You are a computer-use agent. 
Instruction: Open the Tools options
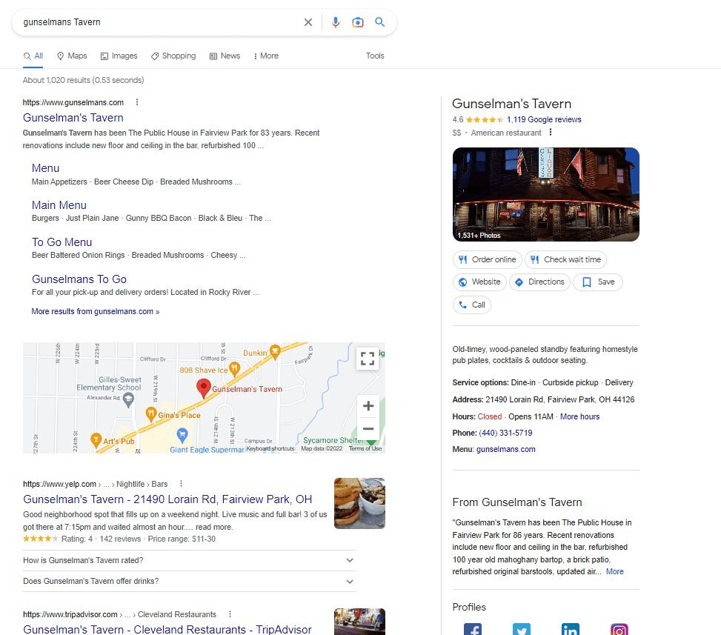click(x=375, y=56)
